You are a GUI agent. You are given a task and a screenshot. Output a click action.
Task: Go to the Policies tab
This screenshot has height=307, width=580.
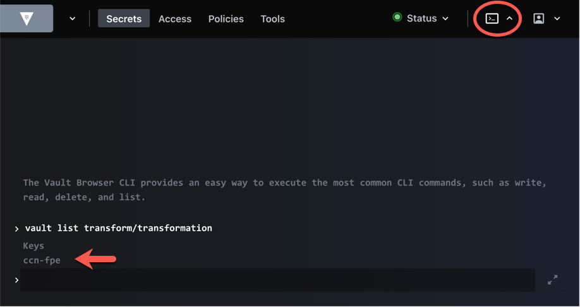pos(226,19)
